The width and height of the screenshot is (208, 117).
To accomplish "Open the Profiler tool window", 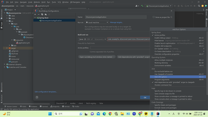I will (76, 106).
